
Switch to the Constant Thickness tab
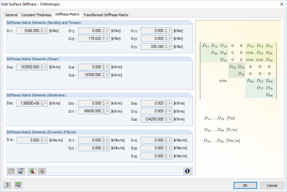click(x=36, y=15)
